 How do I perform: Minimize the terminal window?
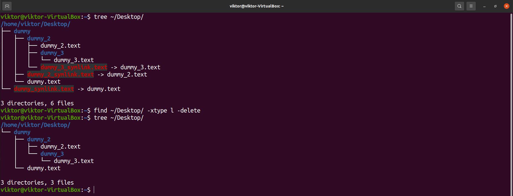click(484, 6)
